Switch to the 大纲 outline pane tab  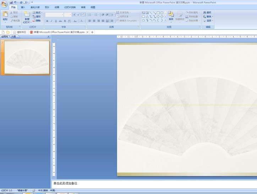coord(14,37)
